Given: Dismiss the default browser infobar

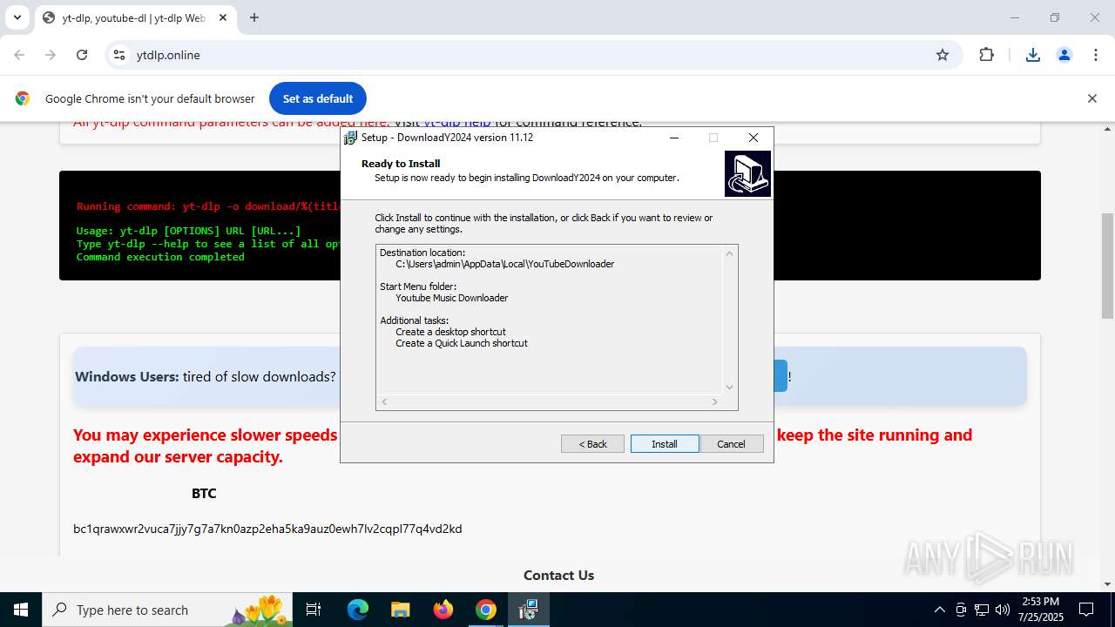Looking at the screenshot, I should [1091, 98].
